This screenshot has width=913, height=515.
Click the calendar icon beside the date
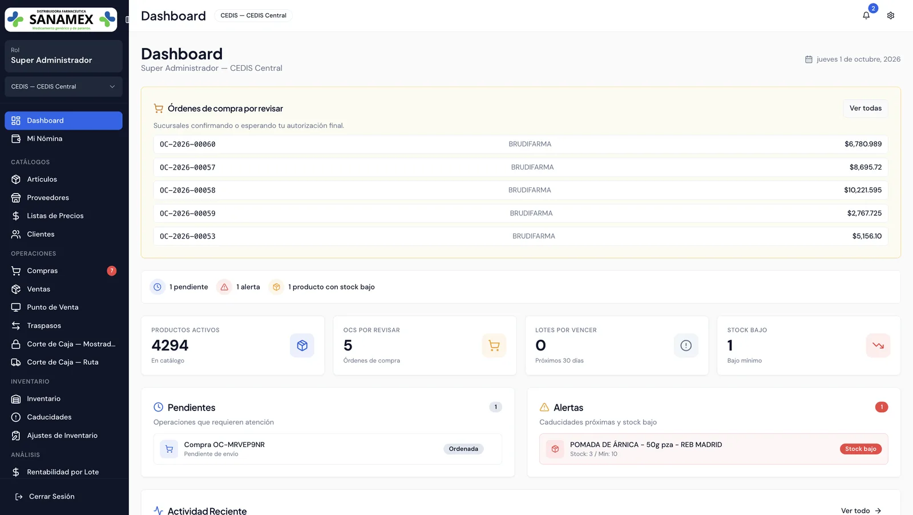coord(809,59)
